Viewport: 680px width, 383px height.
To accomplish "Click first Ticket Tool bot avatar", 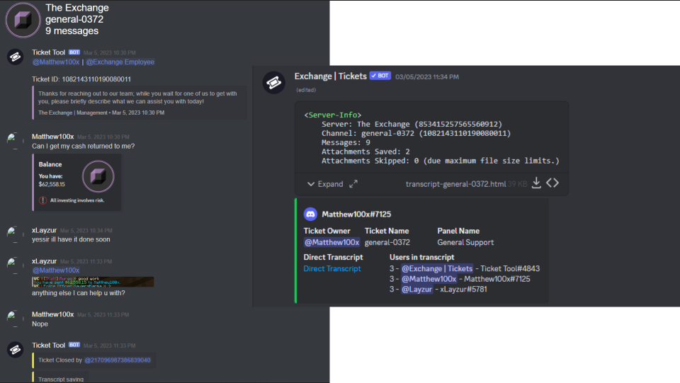I will [15, 57].
